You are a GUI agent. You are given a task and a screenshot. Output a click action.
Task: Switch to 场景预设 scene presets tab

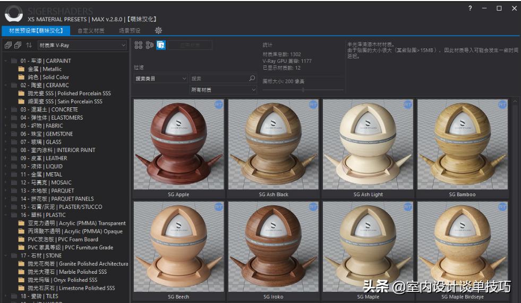pos(130,31)
